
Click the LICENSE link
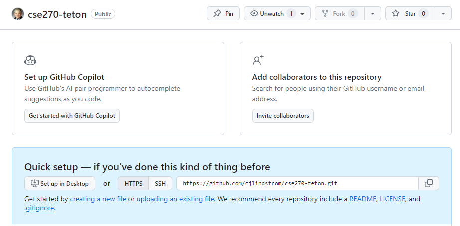(393, 199)
